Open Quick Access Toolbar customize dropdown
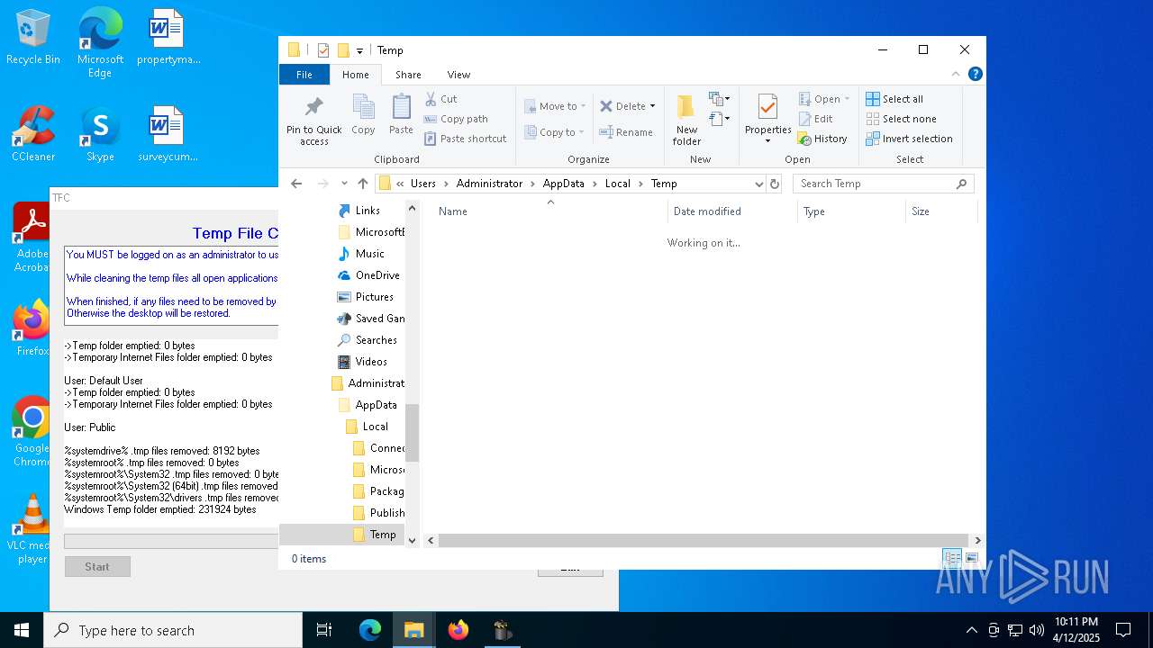Image resolution: width=1153 pixels, height=648 pixels. coord(359,51)
